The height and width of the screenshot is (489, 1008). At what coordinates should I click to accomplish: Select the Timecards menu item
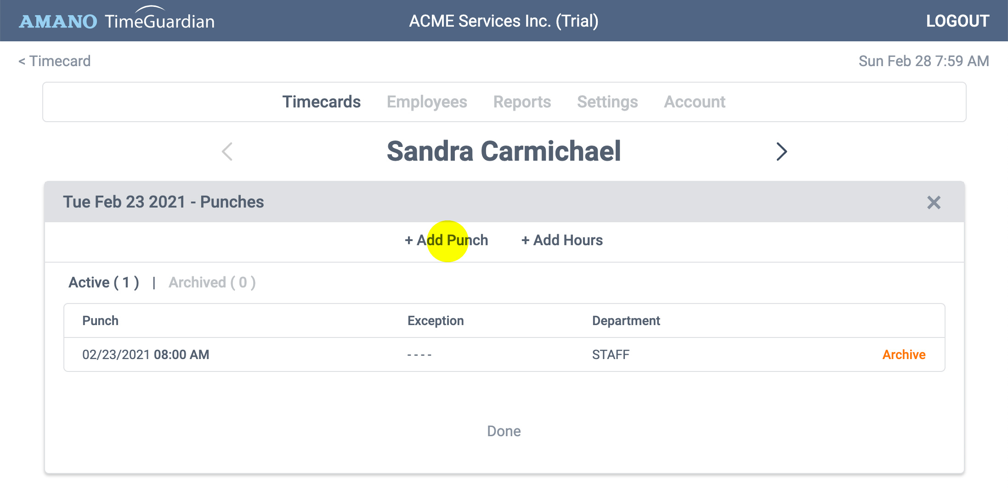point(322,102)
